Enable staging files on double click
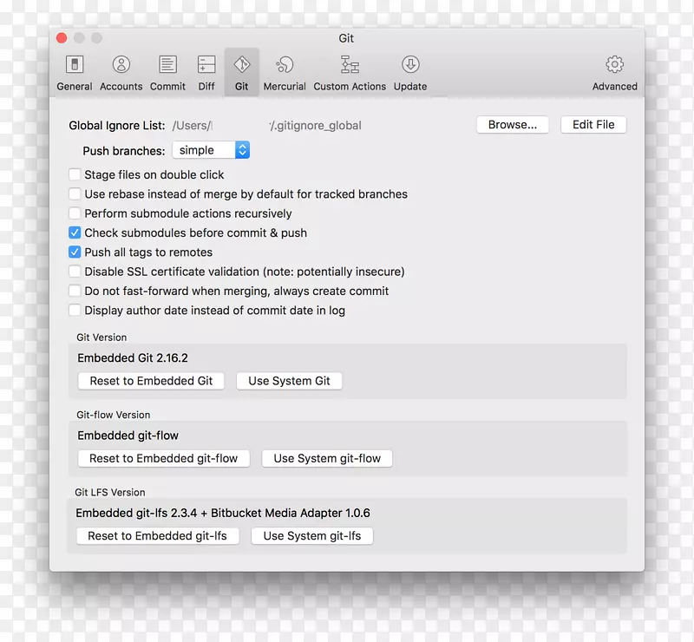 [x=75, y=174]
